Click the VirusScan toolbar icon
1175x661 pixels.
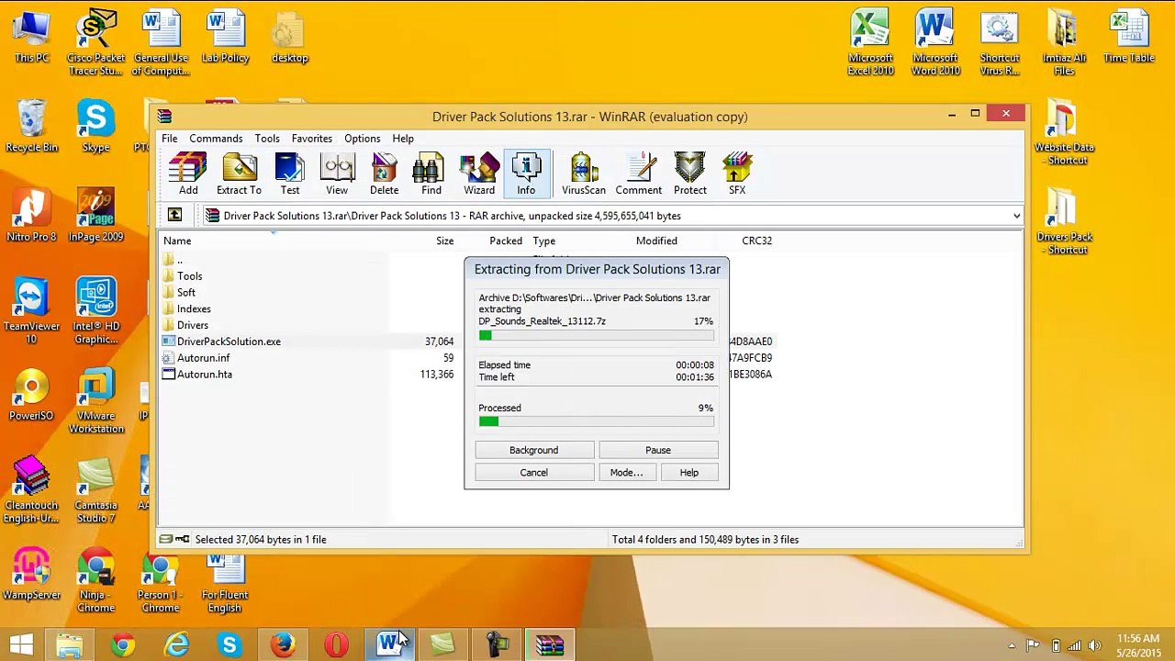584,174
